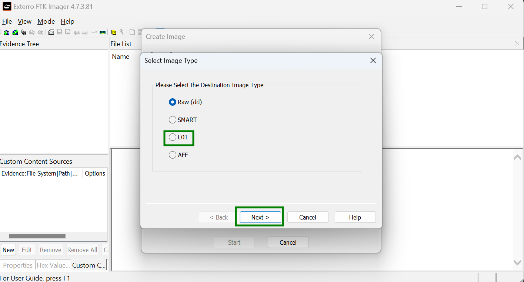The height and width of the screenshot is (282, 524).
Task: Select the Custom Content tab
Action: 89,265
